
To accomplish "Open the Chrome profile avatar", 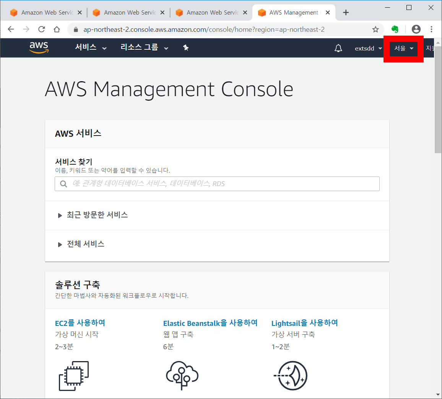I will (416, 29).
